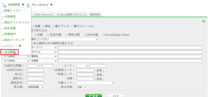Open the green help question mark icon

pyautogui.click(x=204, y=21)
